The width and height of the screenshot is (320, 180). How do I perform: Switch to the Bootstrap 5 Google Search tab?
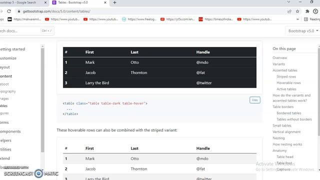pos(22,2)
